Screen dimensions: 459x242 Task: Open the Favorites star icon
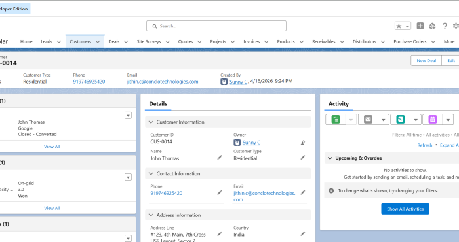pos(399,26)
